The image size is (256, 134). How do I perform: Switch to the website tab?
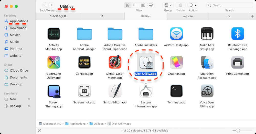tap(188, 16)
